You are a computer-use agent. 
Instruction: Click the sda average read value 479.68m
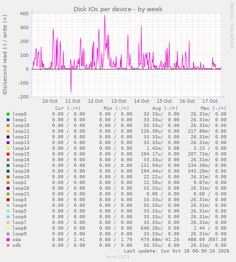[152, 240]
